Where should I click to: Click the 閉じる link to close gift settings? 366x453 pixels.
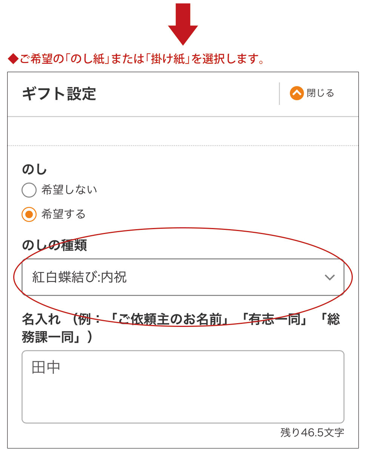click(321, 93)
